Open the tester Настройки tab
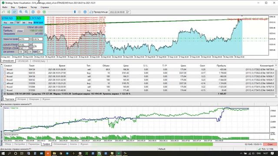 20,144
